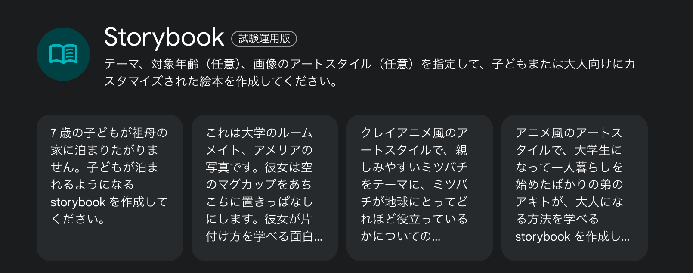Click truncated text かについての…

click(400, 236)
